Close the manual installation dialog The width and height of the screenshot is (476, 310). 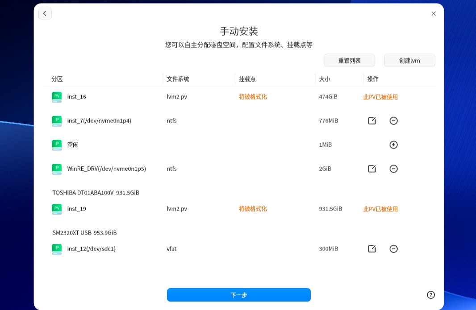(434, 13)
